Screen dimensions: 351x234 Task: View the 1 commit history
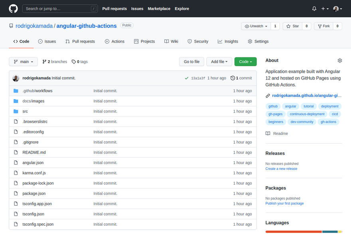[x=241, y=78]
